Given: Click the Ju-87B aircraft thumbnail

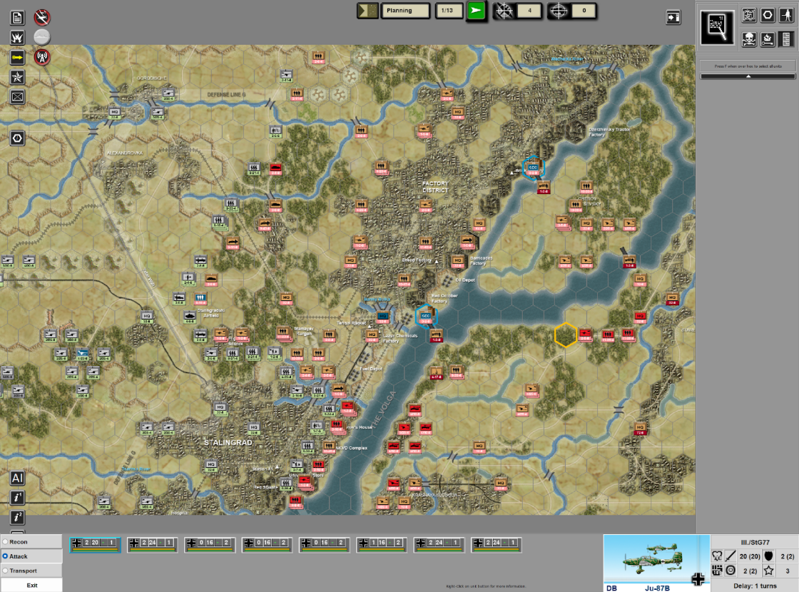Looking at the screenshot, I should [656, 563].
